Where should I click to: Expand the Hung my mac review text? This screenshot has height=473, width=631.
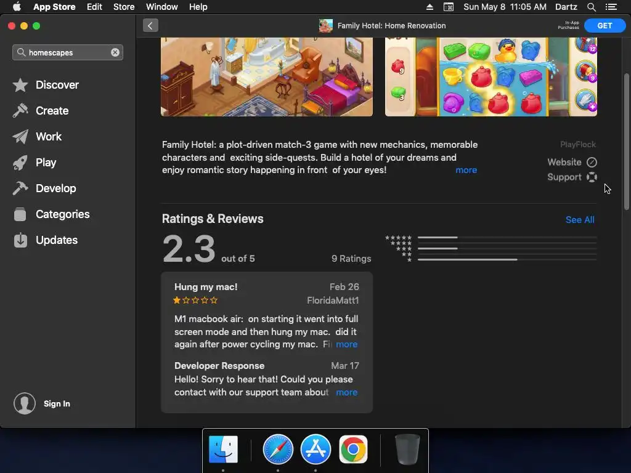(346, 344)
